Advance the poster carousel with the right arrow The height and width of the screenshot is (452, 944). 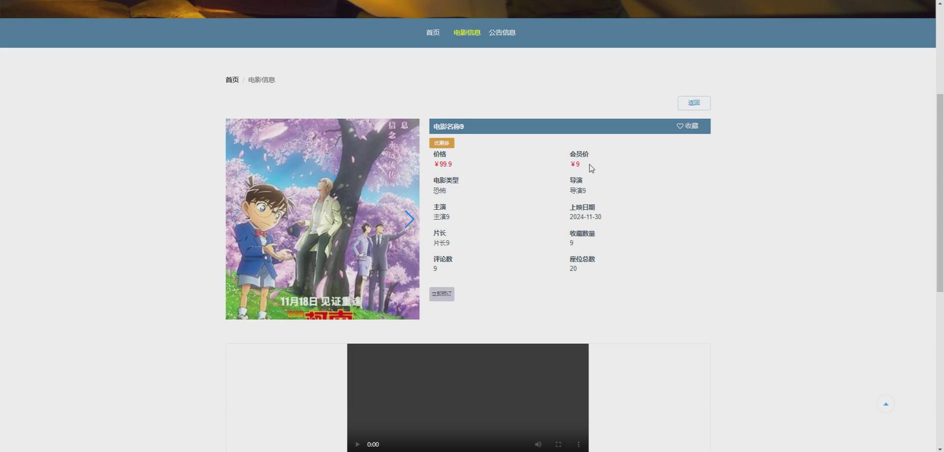[409, 219]
